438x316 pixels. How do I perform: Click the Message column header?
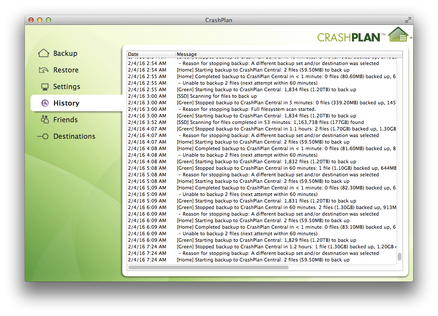(x=289, y=54)
